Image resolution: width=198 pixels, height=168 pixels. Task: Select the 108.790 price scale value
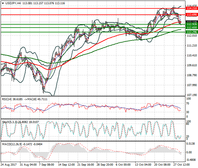pos(192,75)
